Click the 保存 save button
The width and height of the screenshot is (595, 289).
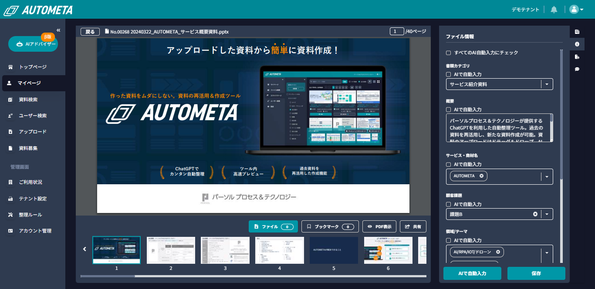(x=536, y=273)
